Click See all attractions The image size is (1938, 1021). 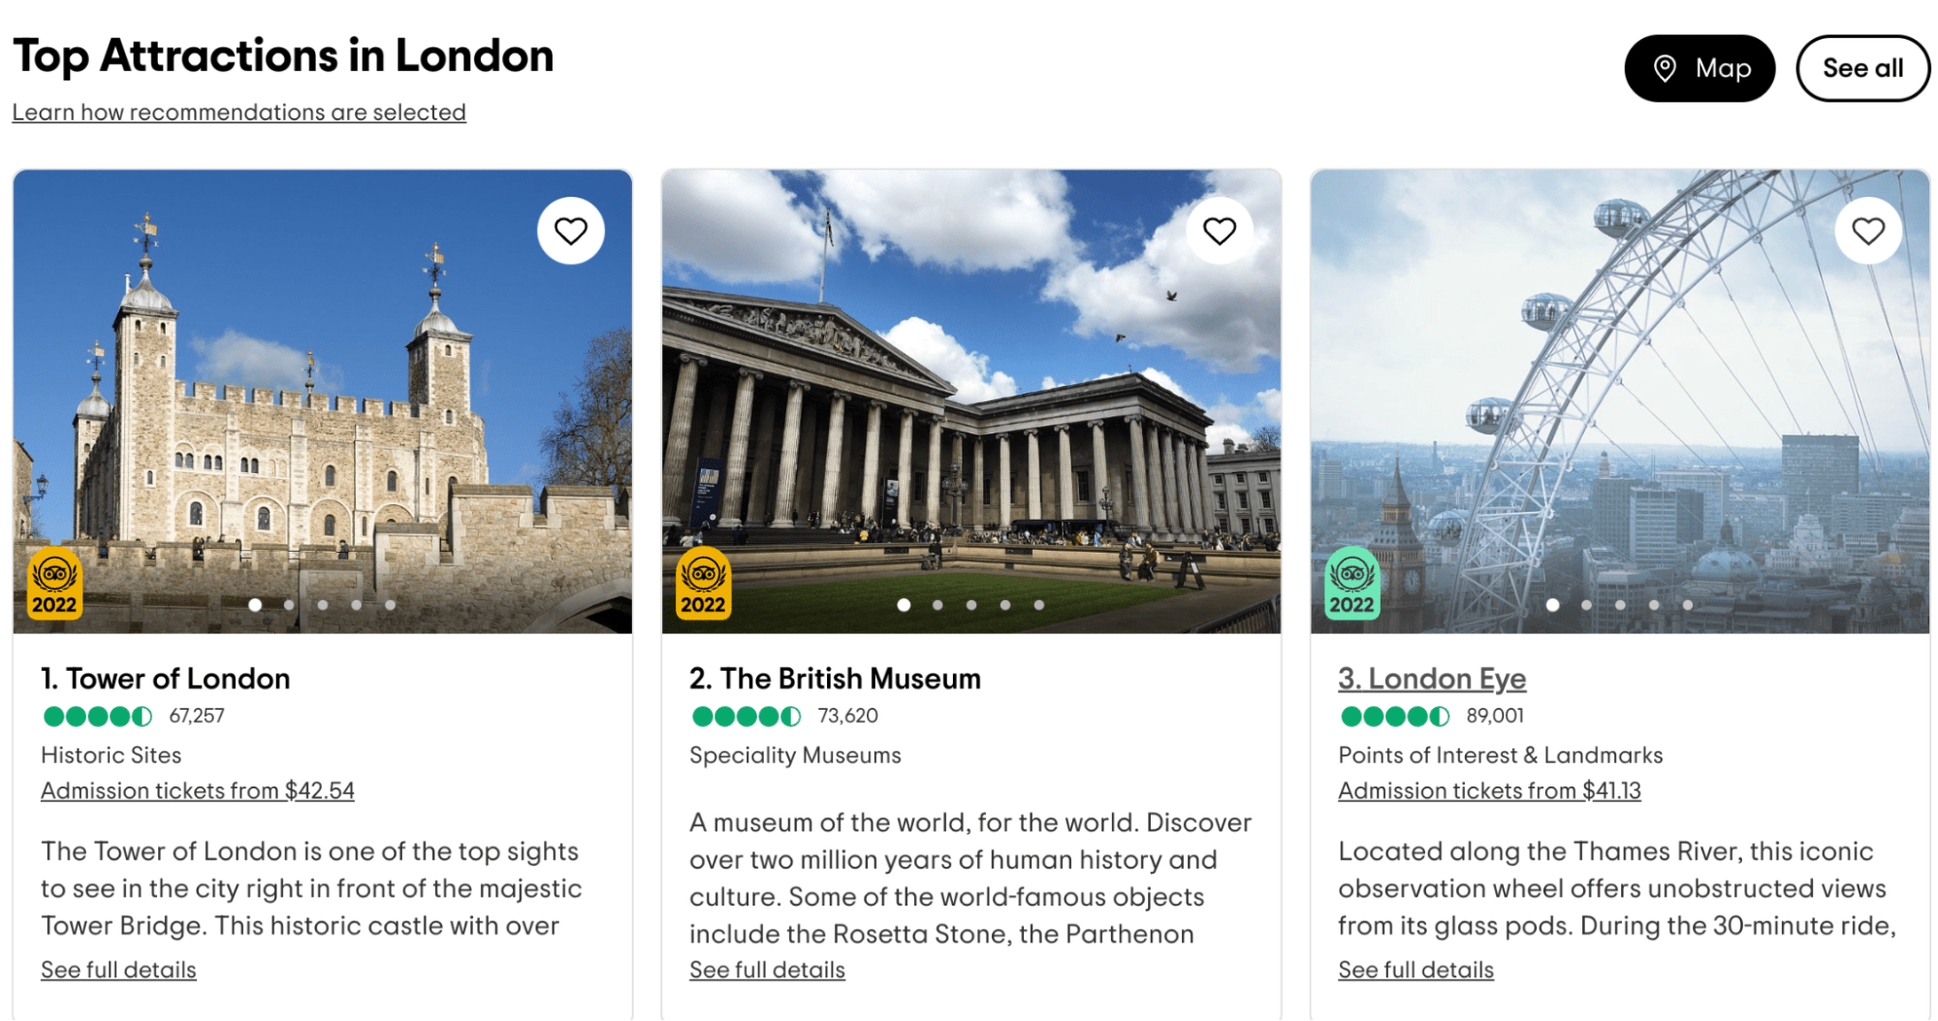pos(1861,68)
